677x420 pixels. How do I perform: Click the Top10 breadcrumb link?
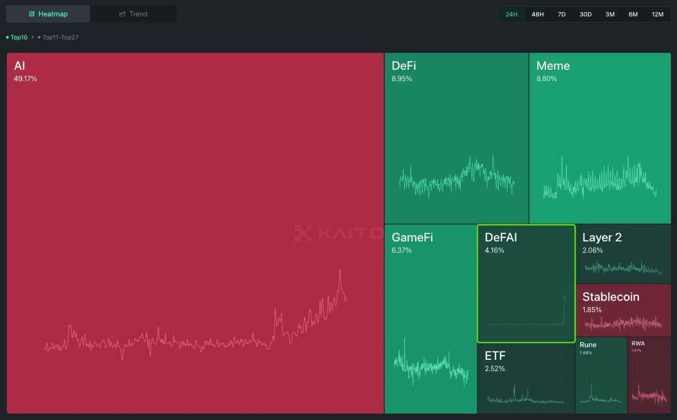pos(19,38)
